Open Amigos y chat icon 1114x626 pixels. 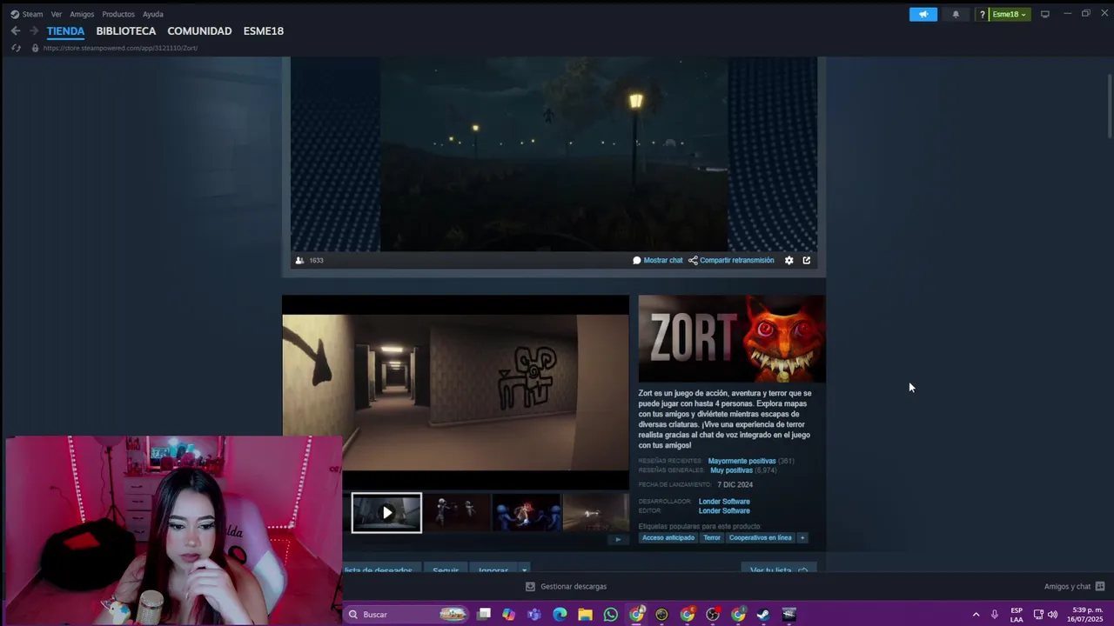pyautogui.click(x=1100, y=586)
